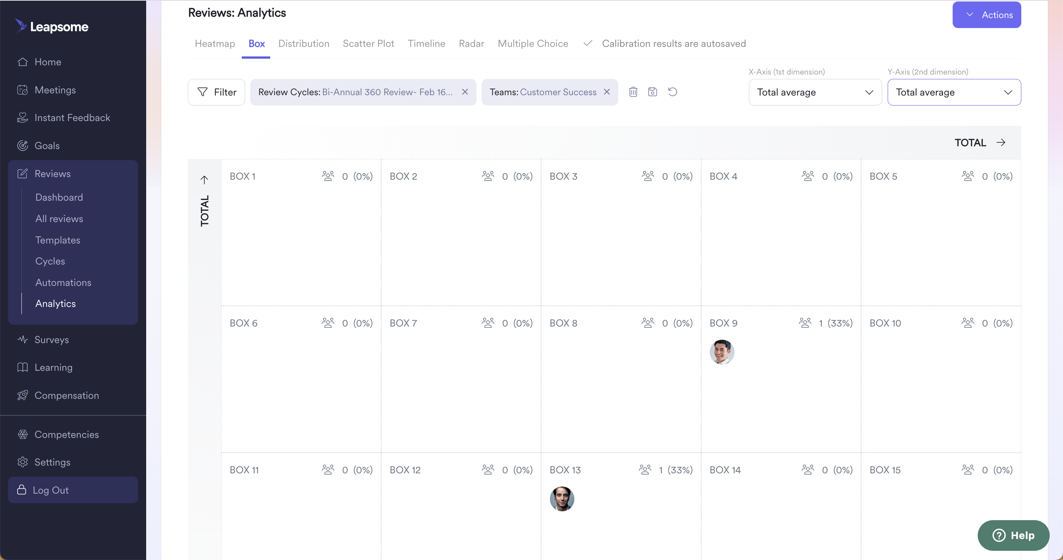Reset filters with the undo arrow icon
The height and width of the screenshot is (560, 1063).
pyautogui.click(x=672, y=92)
